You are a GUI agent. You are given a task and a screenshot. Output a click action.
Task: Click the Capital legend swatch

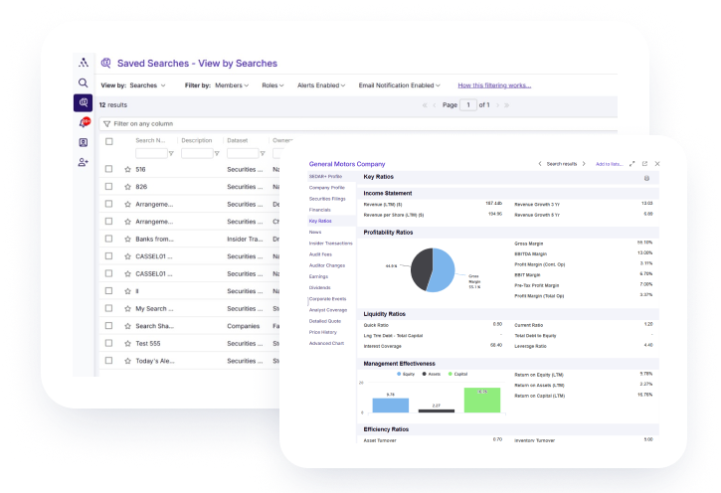click(x=451, y=374)
